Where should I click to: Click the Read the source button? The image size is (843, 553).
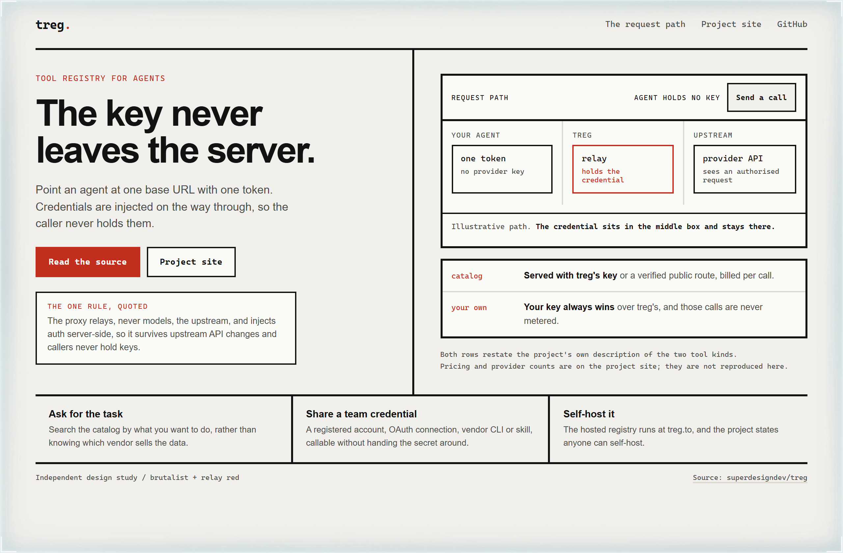point(88,262)
